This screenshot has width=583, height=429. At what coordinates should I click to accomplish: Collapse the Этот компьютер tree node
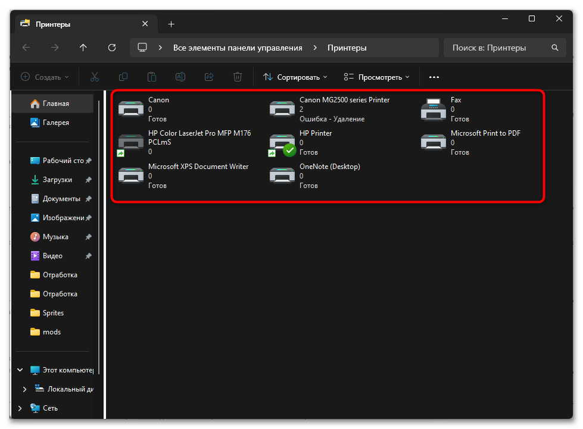[20, 370]
